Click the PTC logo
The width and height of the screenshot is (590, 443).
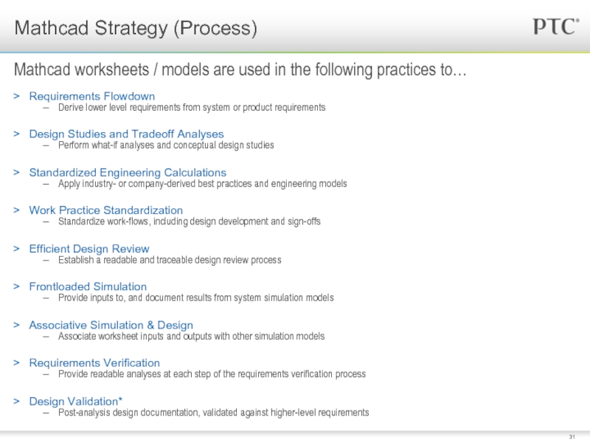click(x=556, y=27)
